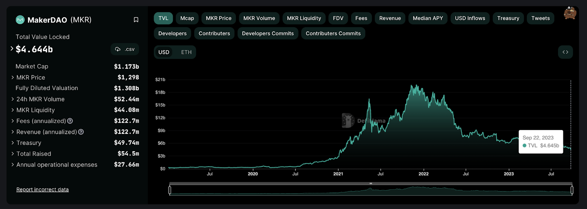Toggle the Mcap chart series

click(x=187, y=18)
